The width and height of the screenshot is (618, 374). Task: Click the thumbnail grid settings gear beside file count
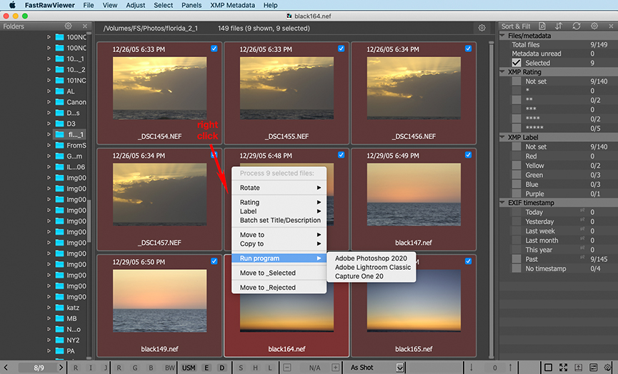[x=482, y=28]
